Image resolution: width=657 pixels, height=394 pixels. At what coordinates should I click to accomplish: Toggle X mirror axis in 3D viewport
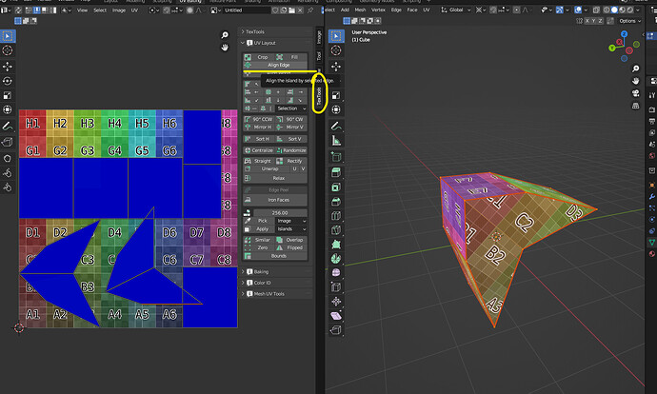pos(587,21)
